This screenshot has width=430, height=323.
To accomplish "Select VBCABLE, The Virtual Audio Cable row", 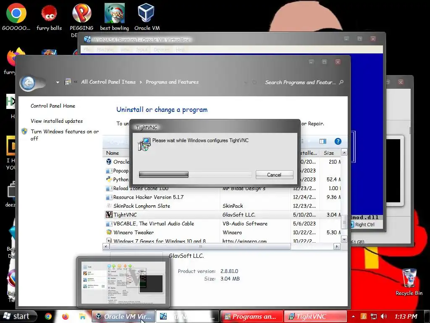I will [223, 223].
